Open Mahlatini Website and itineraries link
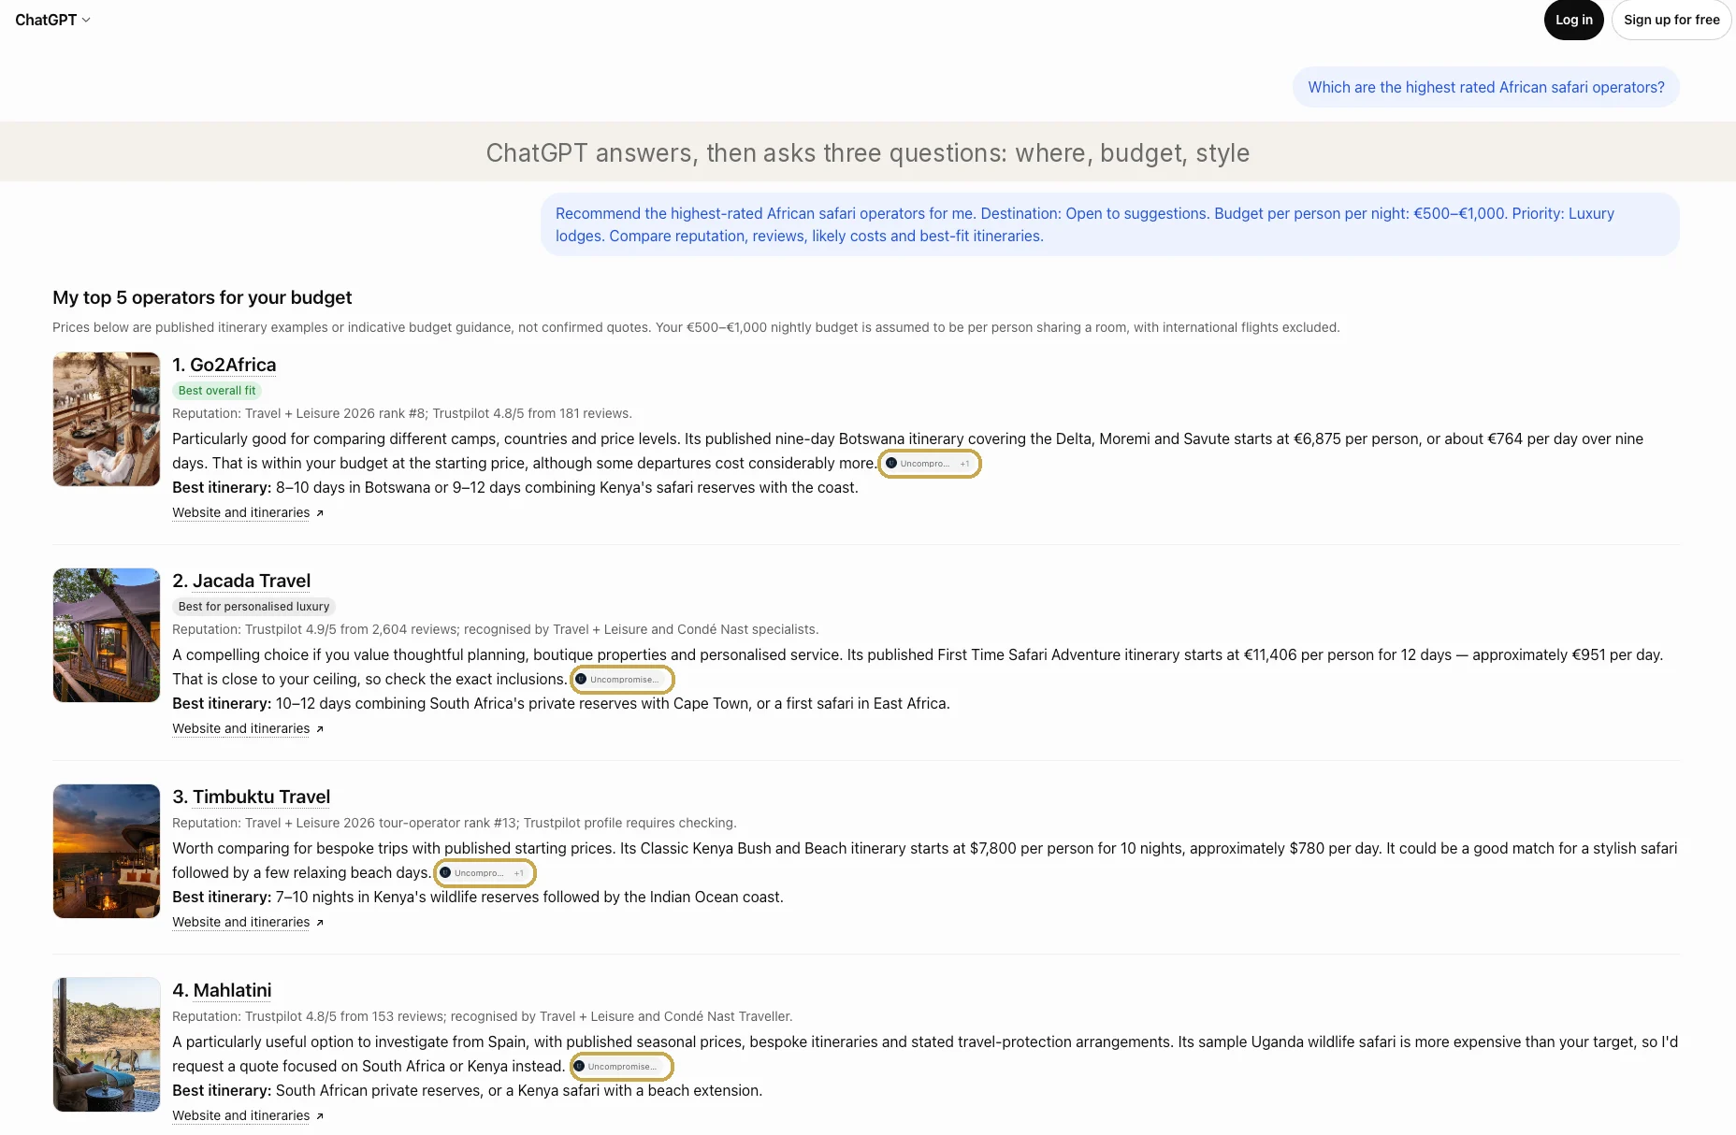The image size is (1736, 1135). pyautogui.click(x=248, y=1115)
